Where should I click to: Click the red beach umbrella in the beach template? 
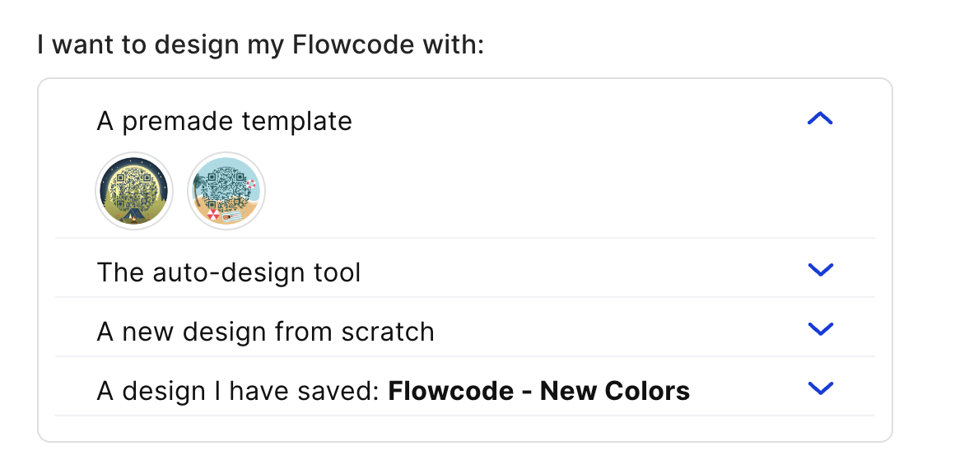pyautogui.click(x=213, y=214)
